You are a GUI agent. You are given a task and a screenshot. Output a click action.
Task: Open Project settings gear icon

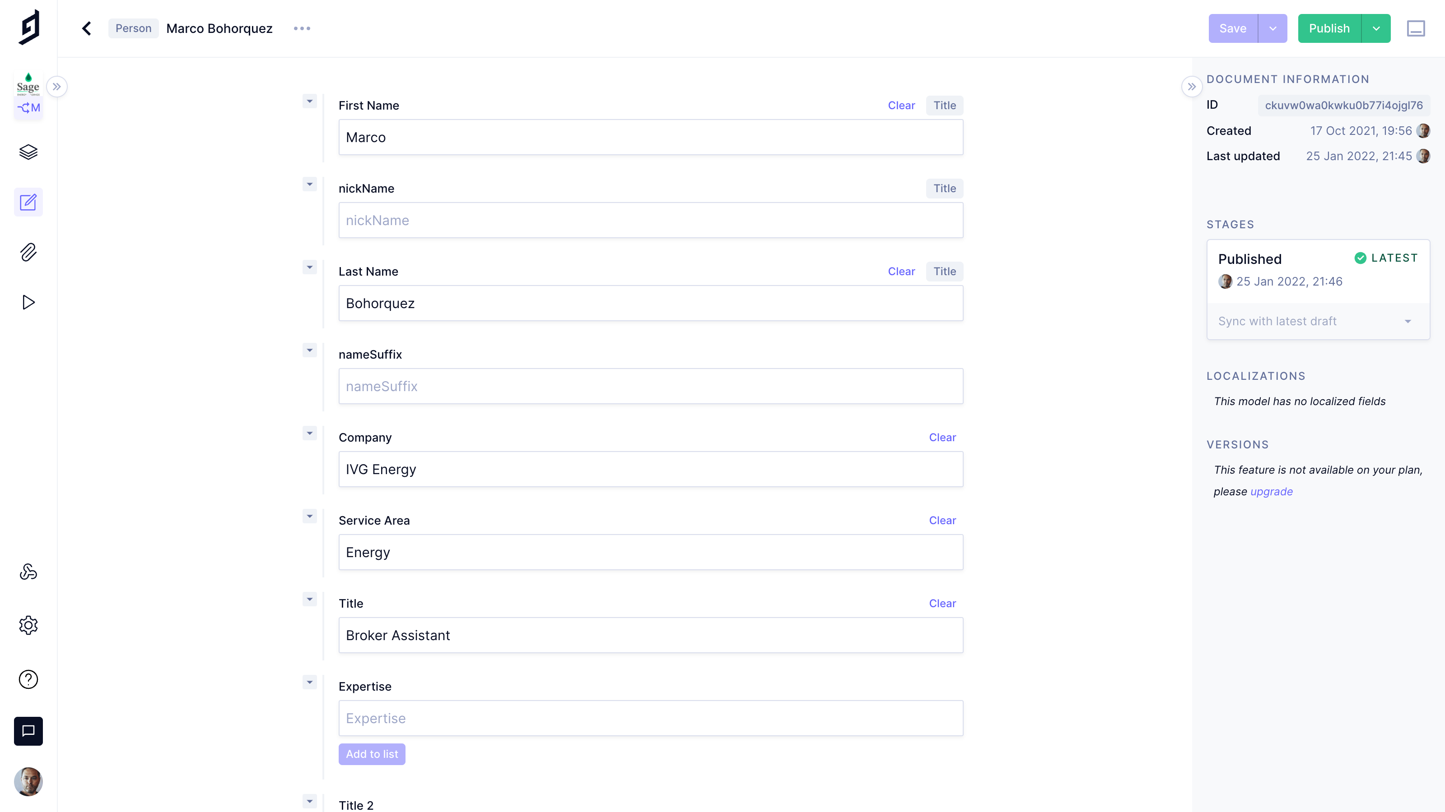pyautogui.click(x=28, y=625)
